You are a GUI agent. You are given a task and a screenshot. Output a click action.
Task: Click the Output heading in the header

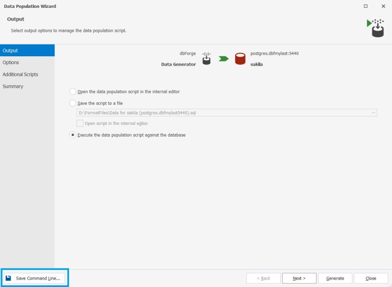pyautogui.click(x=16, y=19)
